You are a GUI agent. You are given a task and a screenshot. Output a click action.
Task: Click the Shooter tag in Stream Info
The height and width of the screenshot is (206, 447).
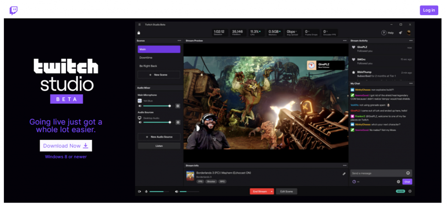tap(211, 181)
